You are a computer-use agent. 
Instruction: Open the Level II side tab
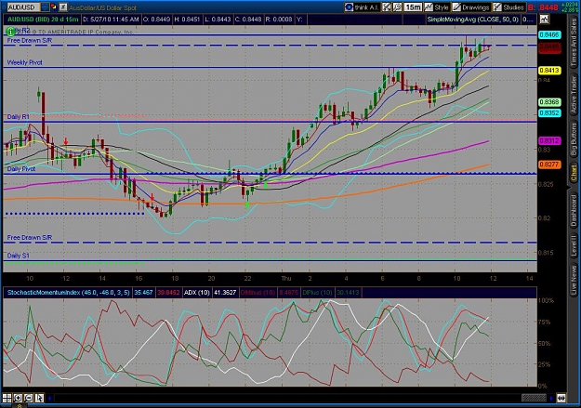pyautogui.click(x=574, y=245)
